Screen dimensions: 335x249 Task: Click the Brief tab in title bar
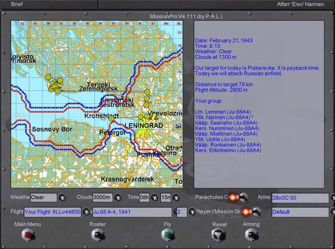17,4
